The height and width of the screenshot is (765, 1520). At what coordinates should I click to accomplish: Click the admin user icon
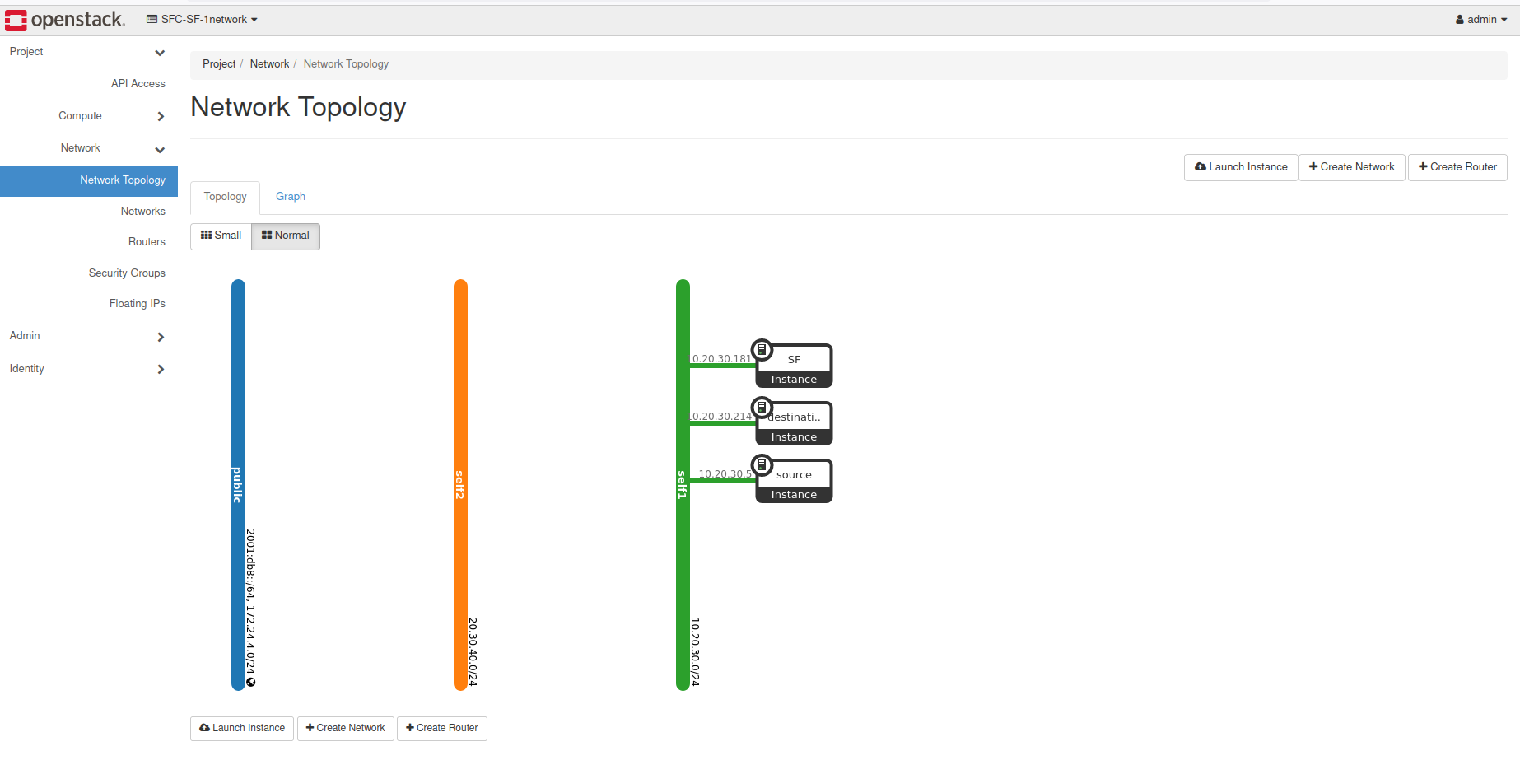click(1460, 20)
